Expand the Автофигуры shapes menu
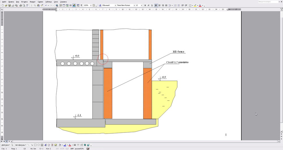Image resolution: width=283 pixels, height=150 pixels. point(20,145)
